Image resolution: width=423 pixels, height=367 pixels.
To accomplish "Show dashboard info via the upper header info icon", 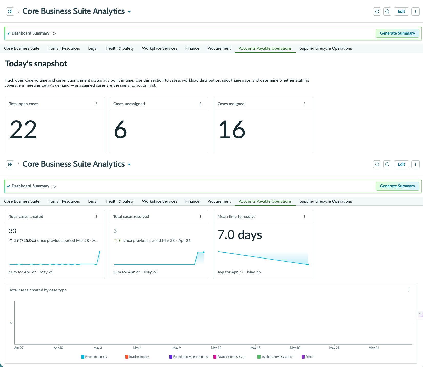I will tap(387, 12).
